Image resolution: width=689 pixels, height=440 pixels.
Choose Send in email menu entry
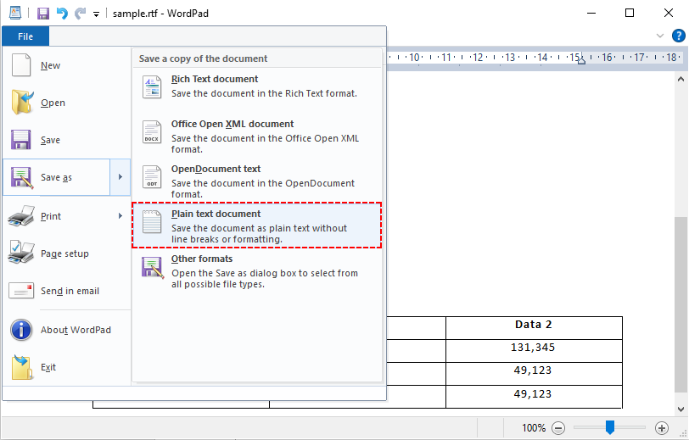click(66, 291)
